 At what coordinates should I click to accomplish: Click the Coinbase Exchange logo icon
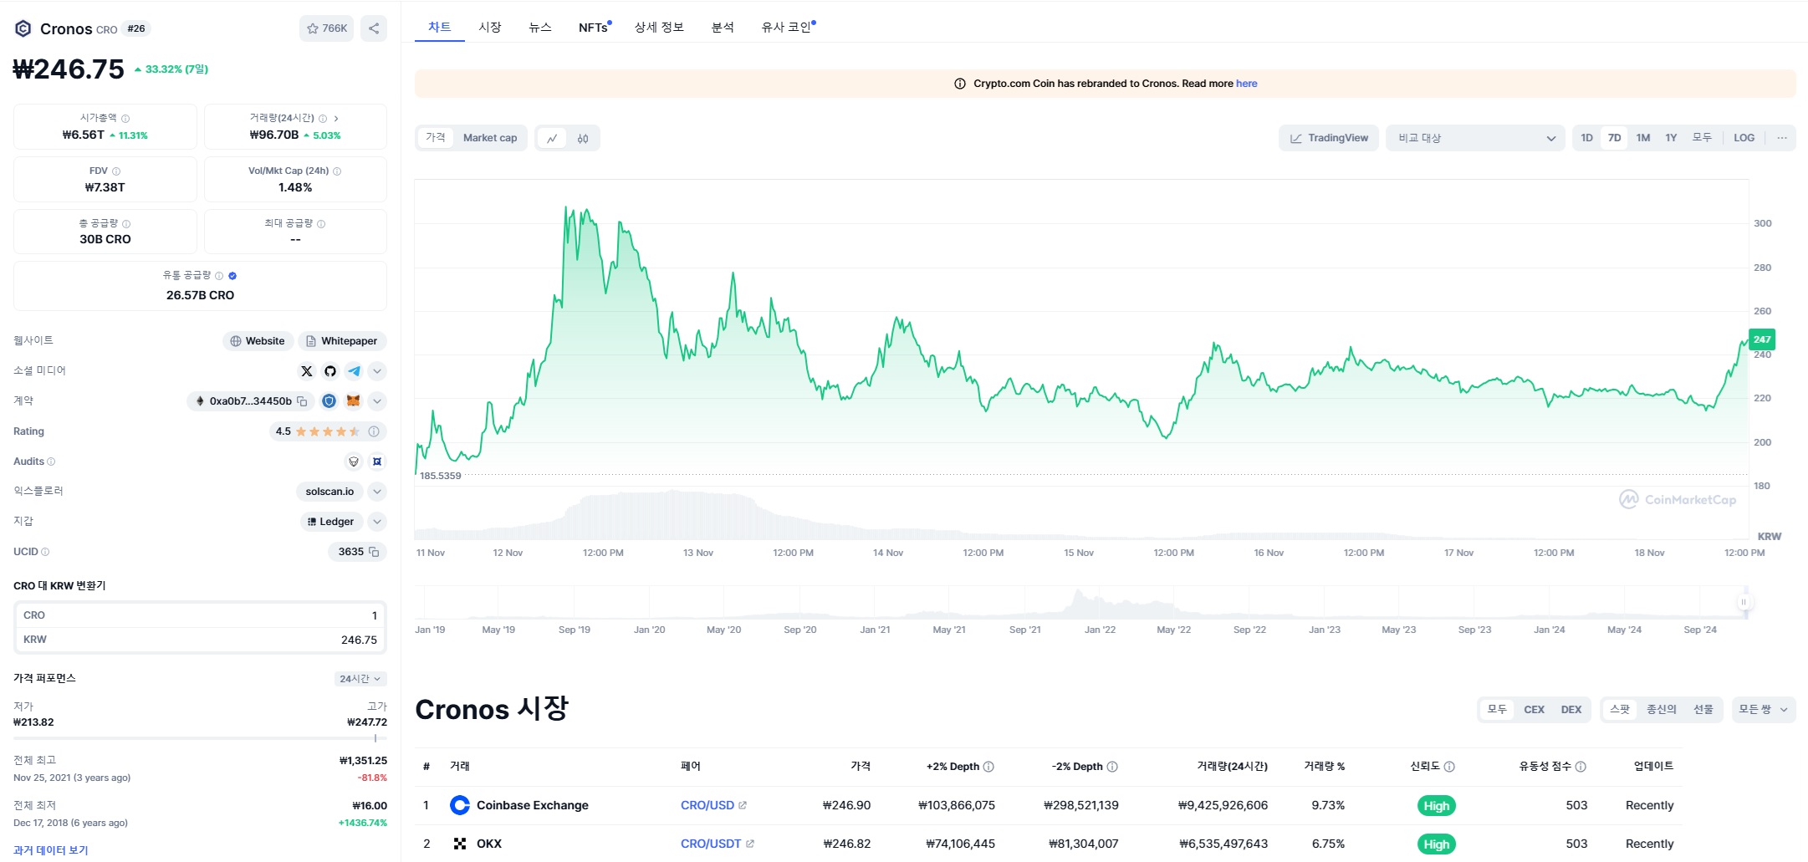click(460, 805)
